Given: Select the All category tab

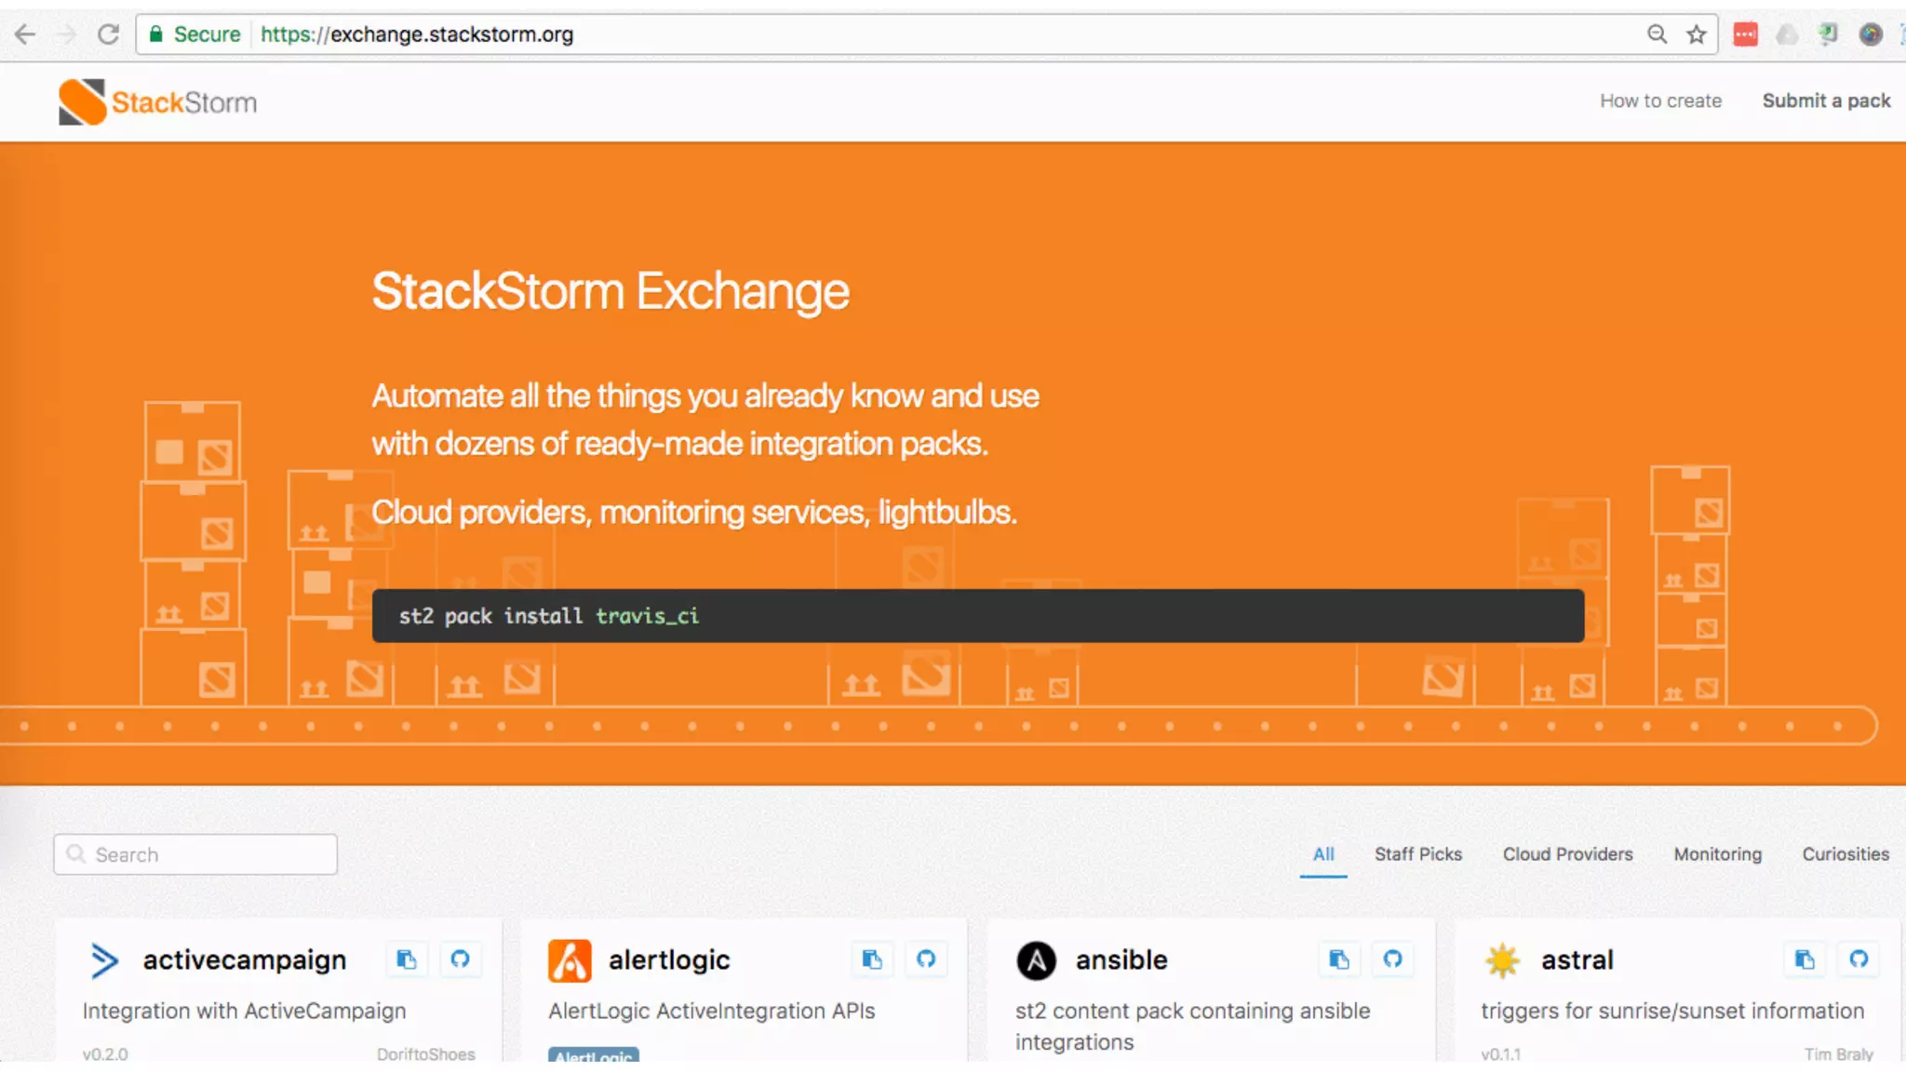Looking at the screenshot, I should 1323,854.
